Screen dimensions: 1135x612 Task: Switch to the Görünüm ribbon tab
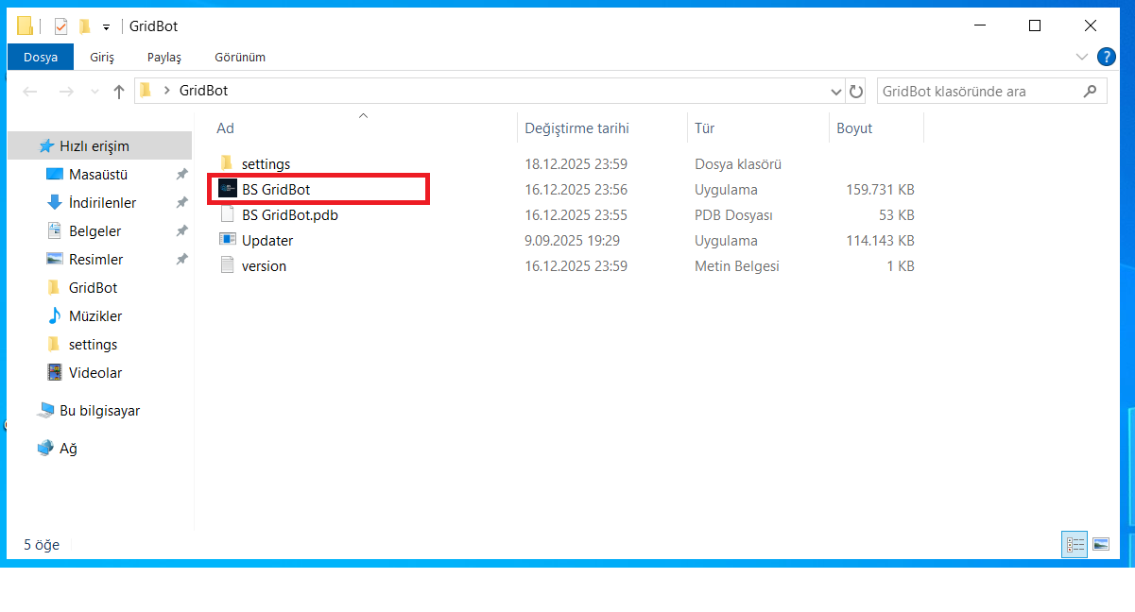click(239, 58)
